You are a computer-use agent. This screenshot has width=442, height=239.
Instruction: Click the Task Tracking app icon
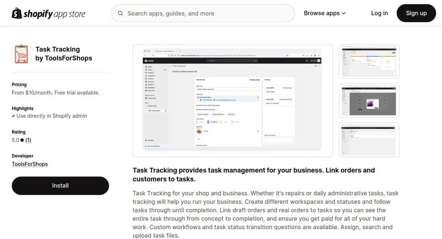(x=21, y=54)
